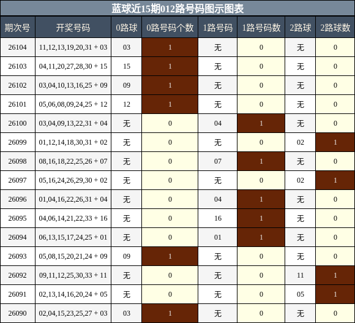Select draw numbers 01,04,16,22,26,31 + 04
The width and height of the screenshot is (355, 323).
point(73,199)
